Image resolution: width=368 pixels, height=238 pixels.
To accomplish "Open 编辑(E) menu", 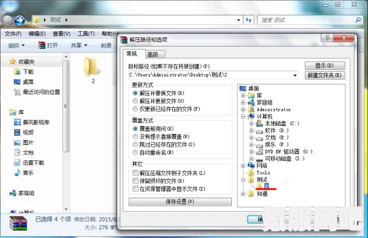I will 37,34.
